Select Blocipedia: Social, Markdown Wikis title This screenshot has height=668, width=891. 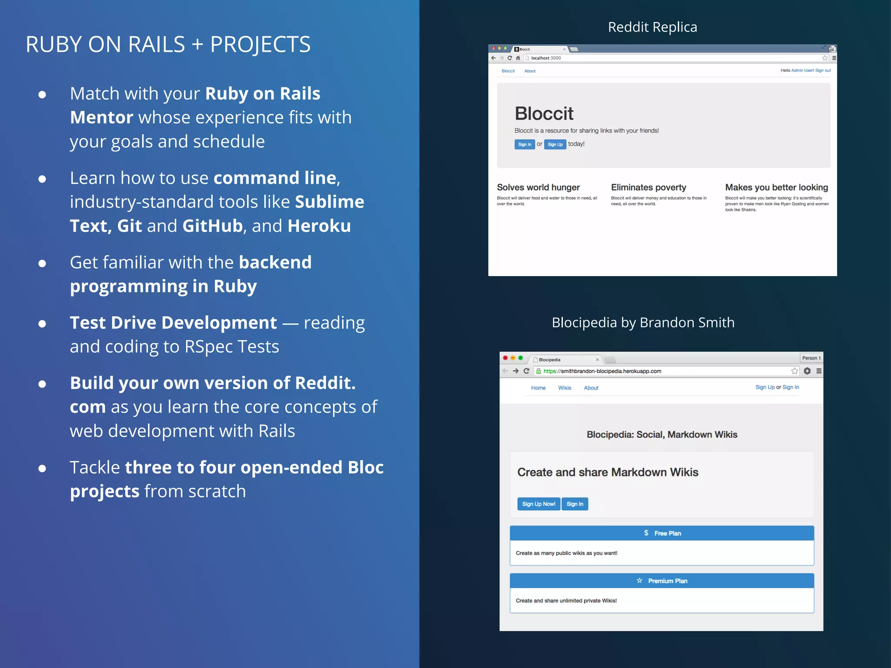click(x=662, y=434)
